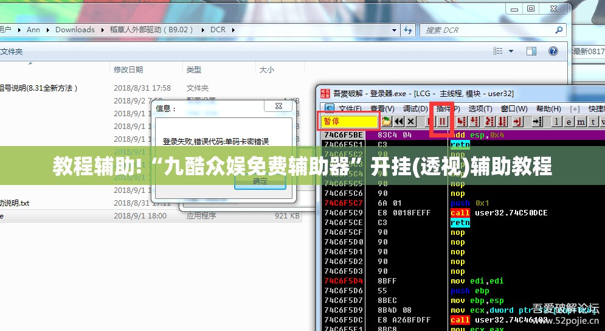Open Threads window via the 't' button

[x=593, y=122]
